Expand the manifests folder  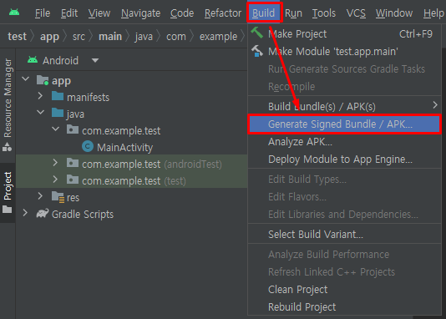40,95
